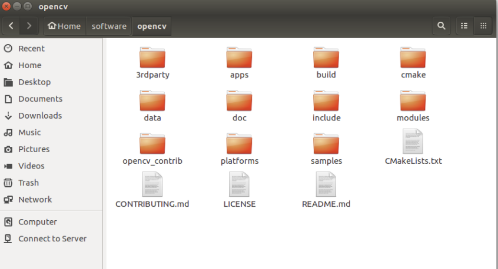Open Home in the sidebar
The height and width of the screenshot is (269, 498).
point(51,65)
